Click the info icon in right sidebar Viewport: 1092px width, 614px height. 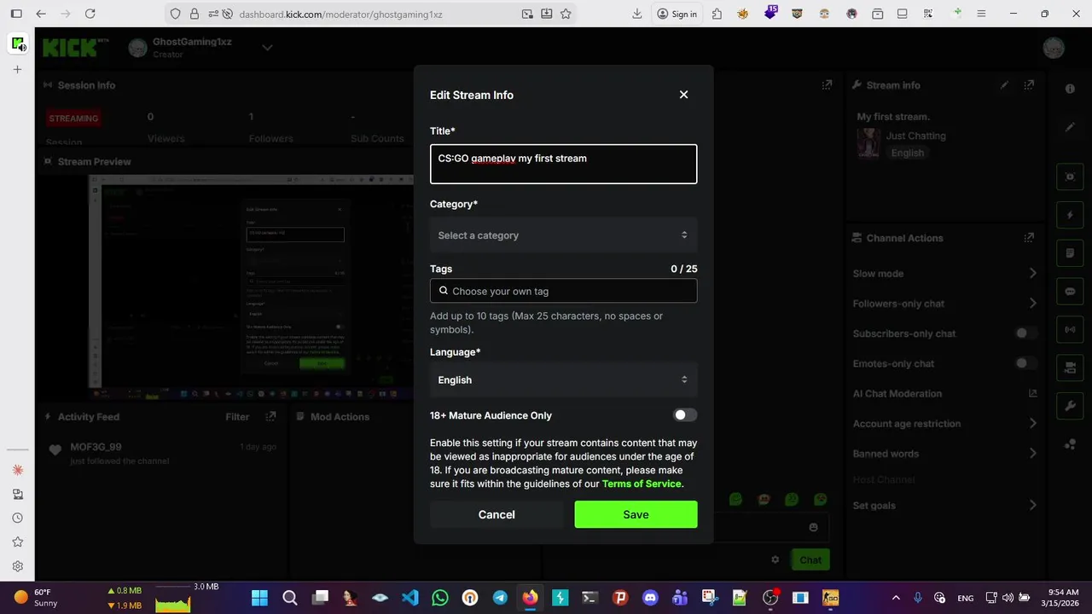click(1070, 89)
